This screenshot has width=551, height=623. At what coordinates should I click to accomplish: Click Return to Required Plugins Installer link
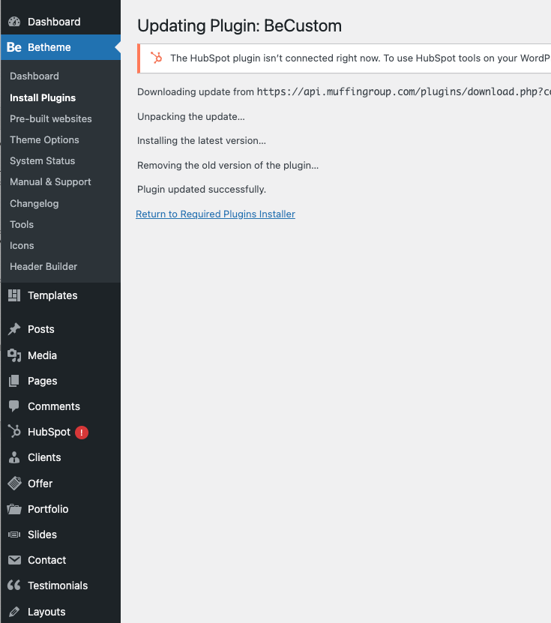(x=215, y=214)
